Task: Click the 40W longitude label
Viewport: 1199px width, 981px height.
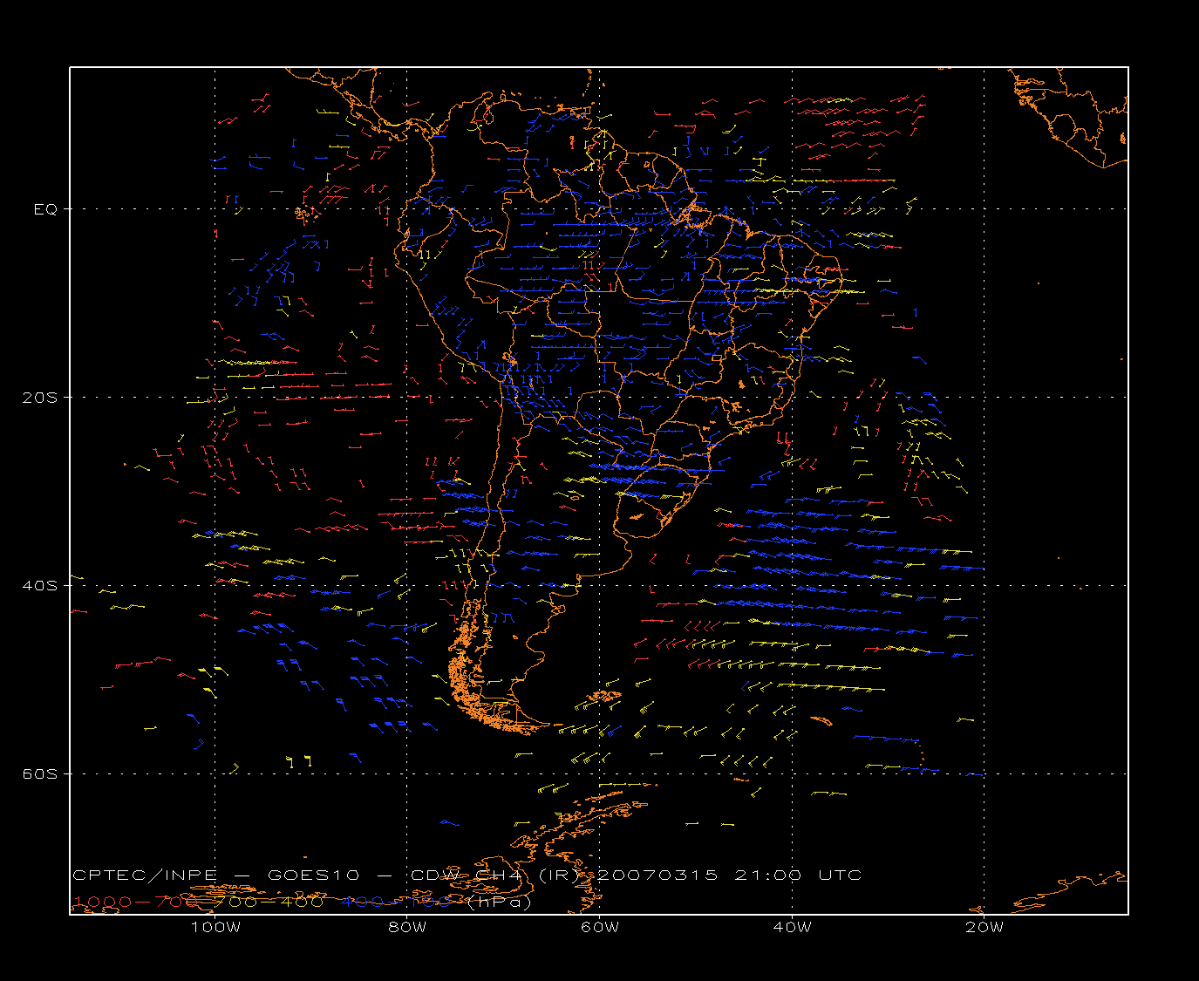Action: (x=792, y=928)
